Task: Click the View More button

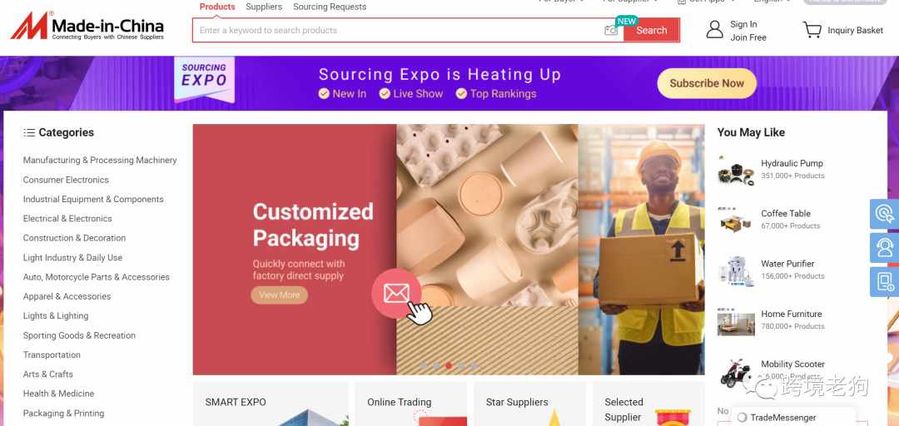Action: coord(279,295)
